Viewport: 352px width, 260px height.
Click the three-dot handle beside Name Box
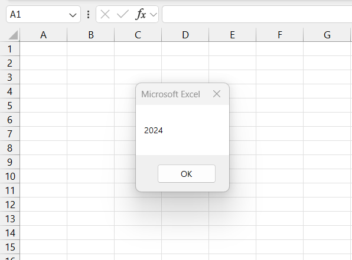[89, 15]
